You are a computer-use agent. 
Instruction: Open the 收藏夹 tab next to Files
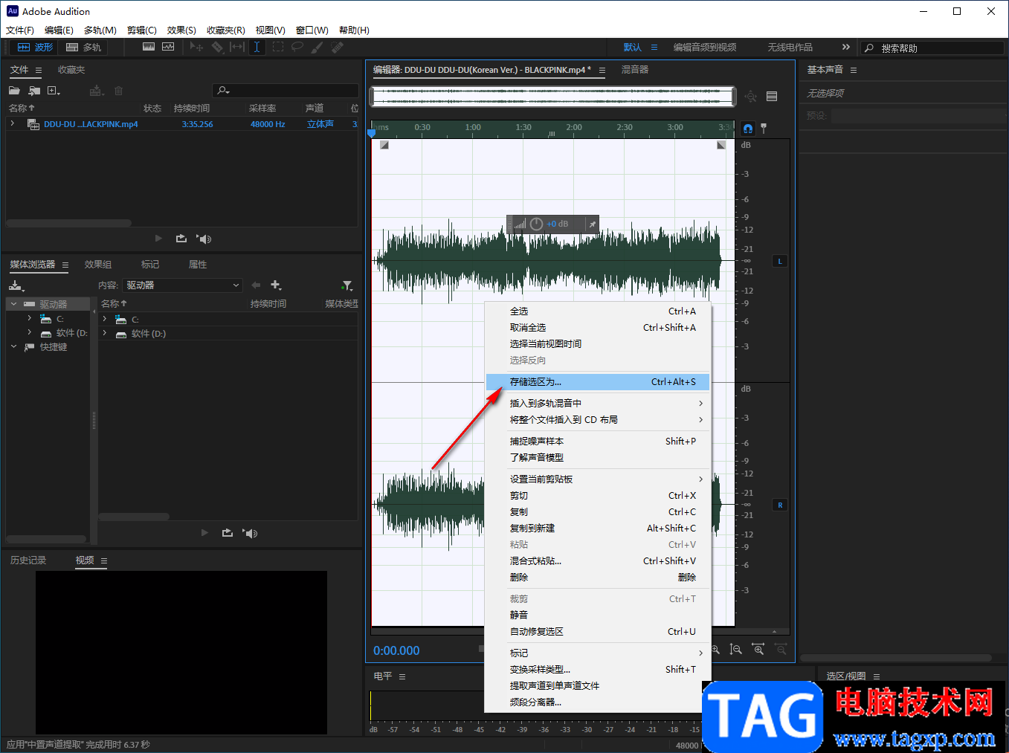[71, 70]
